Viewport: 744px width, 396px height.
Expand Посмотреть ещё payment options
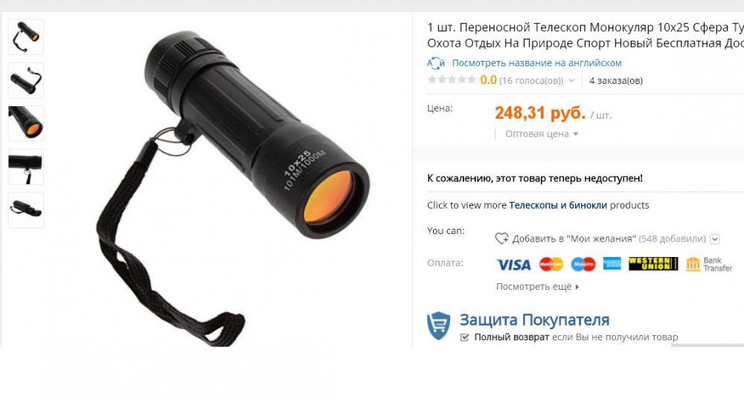[x=538, y=287]
